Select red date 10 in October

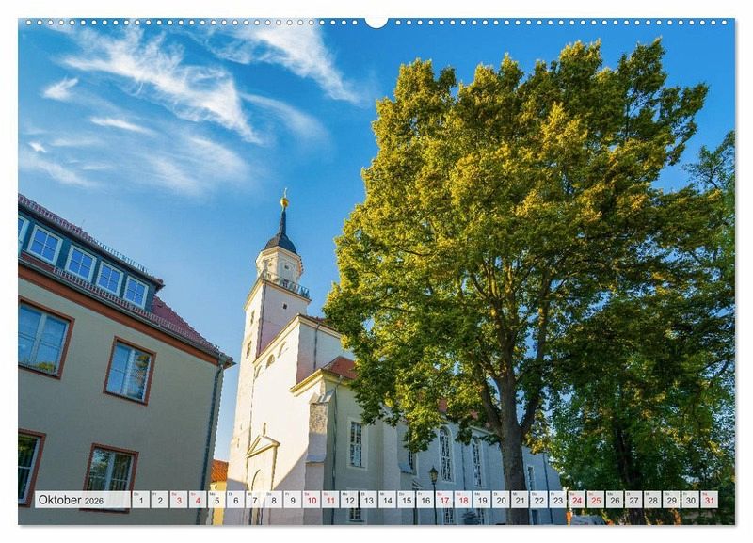tap(311, 500)
